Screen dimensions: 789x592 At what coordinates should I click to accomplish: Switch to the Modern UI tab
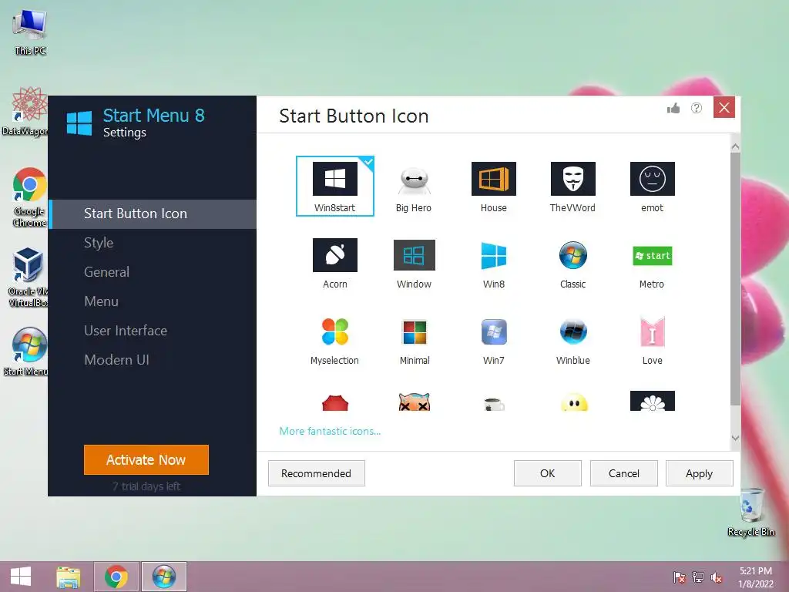point(153,360)
